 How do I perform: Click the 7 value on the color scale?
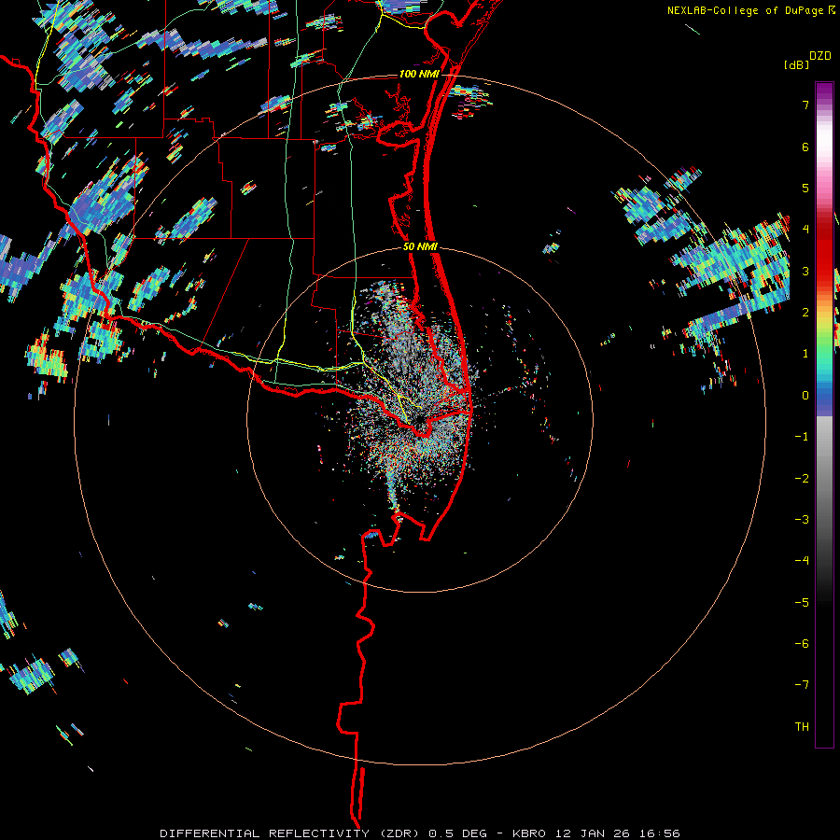coord(805,105)
